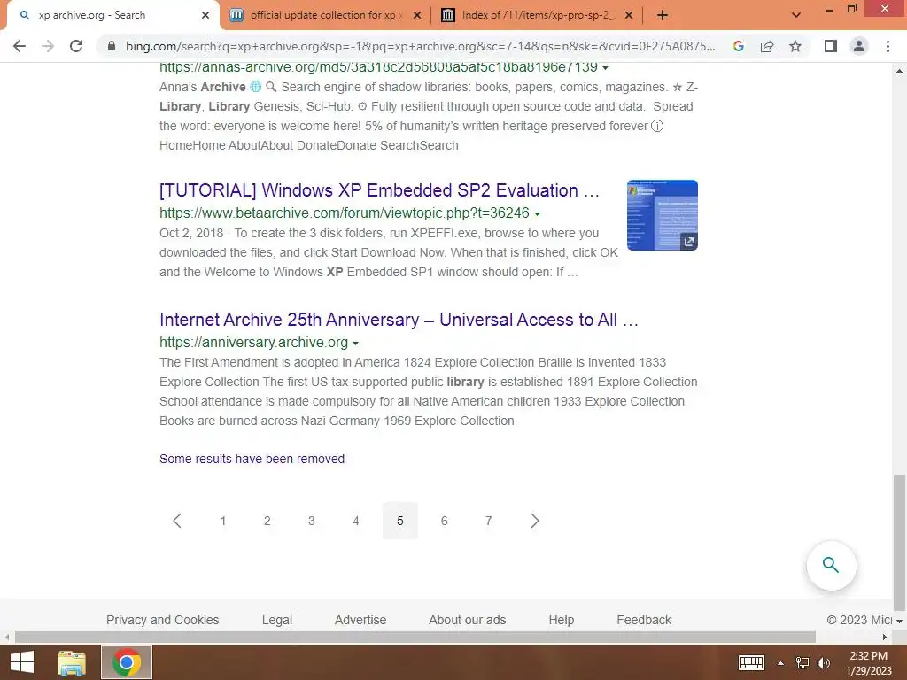Expand annas-archive.org URL dropdown arrow
Image resolution: width=907 pixels, height=680 pixels.
click(x=605, y=68)
